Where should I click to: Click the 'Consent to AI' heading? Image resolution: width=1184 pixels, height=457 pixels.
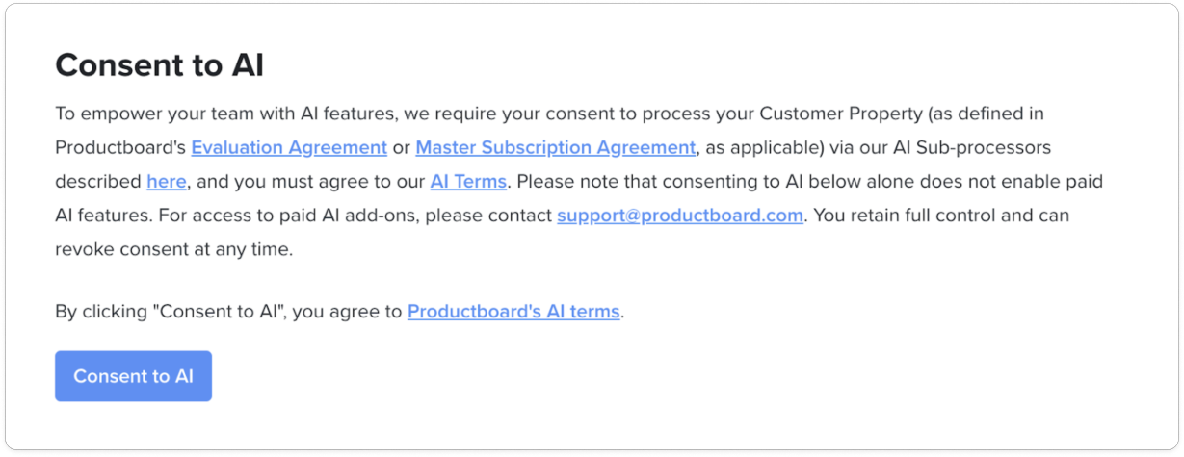click(159, 65)
